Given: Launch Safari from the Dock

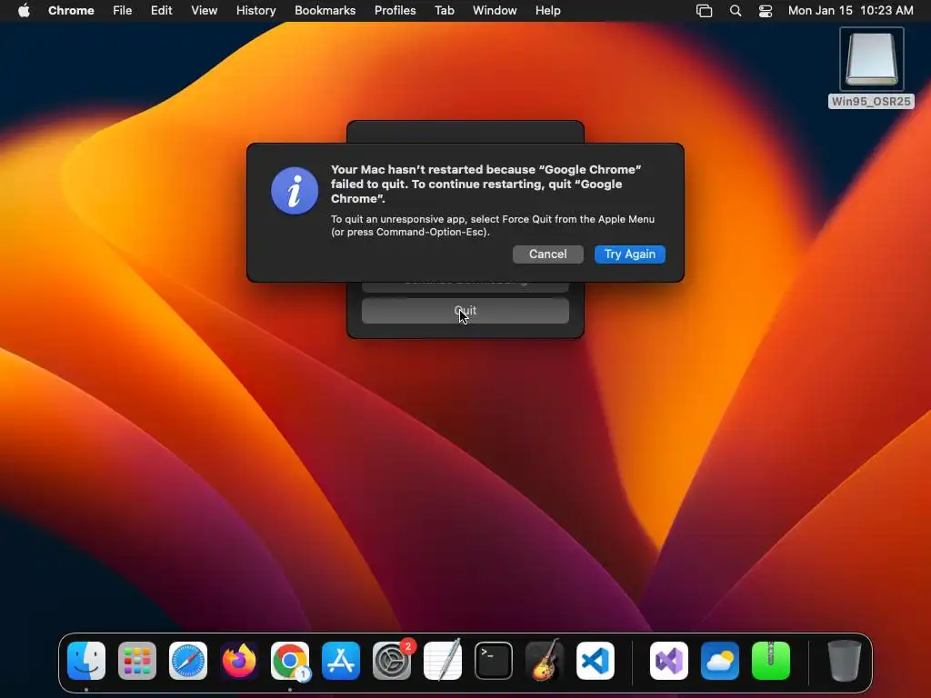Looking at the screenshot, I should click(x=188, y=661).
